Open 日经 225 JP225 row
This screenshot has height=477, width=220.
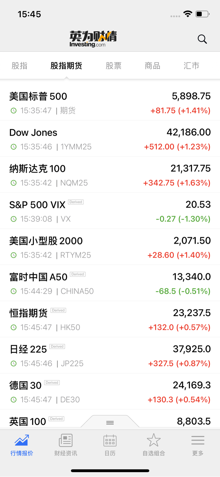click(x=110, y=355)
